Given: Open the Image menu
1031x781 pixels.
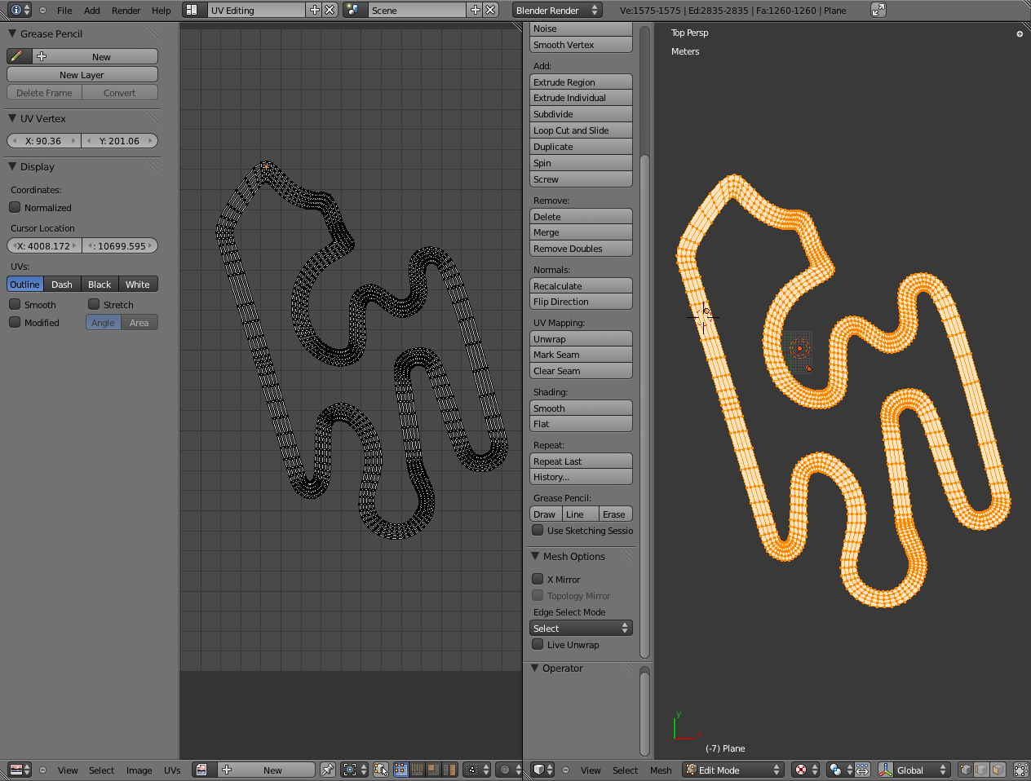Looking at the screenshot, I should (139, 770).
